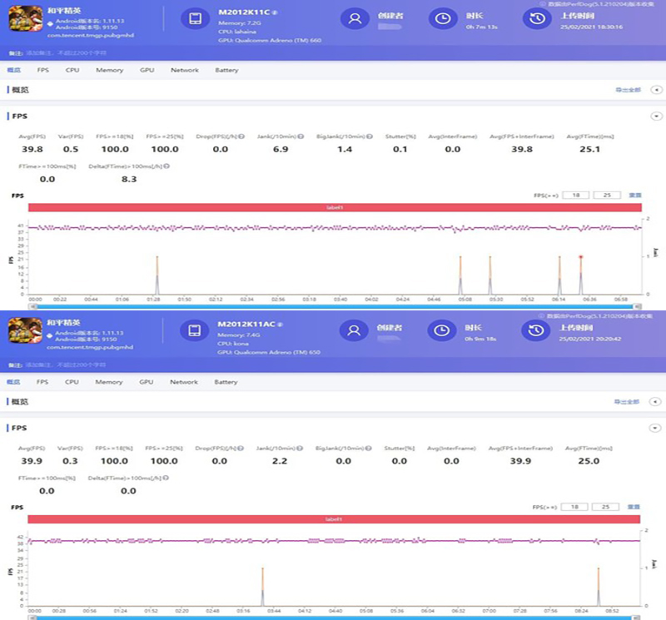This screenshot has height=620, width=666.
Task: Go to GPU tab in M2012K11AC report
Action: (x=147, y=382)
